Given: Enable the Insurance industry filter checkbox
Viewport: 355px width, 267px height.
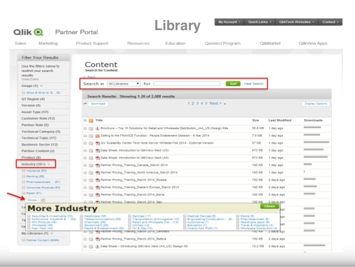Looking at the screenshot, I should click(x=23, y=171).
